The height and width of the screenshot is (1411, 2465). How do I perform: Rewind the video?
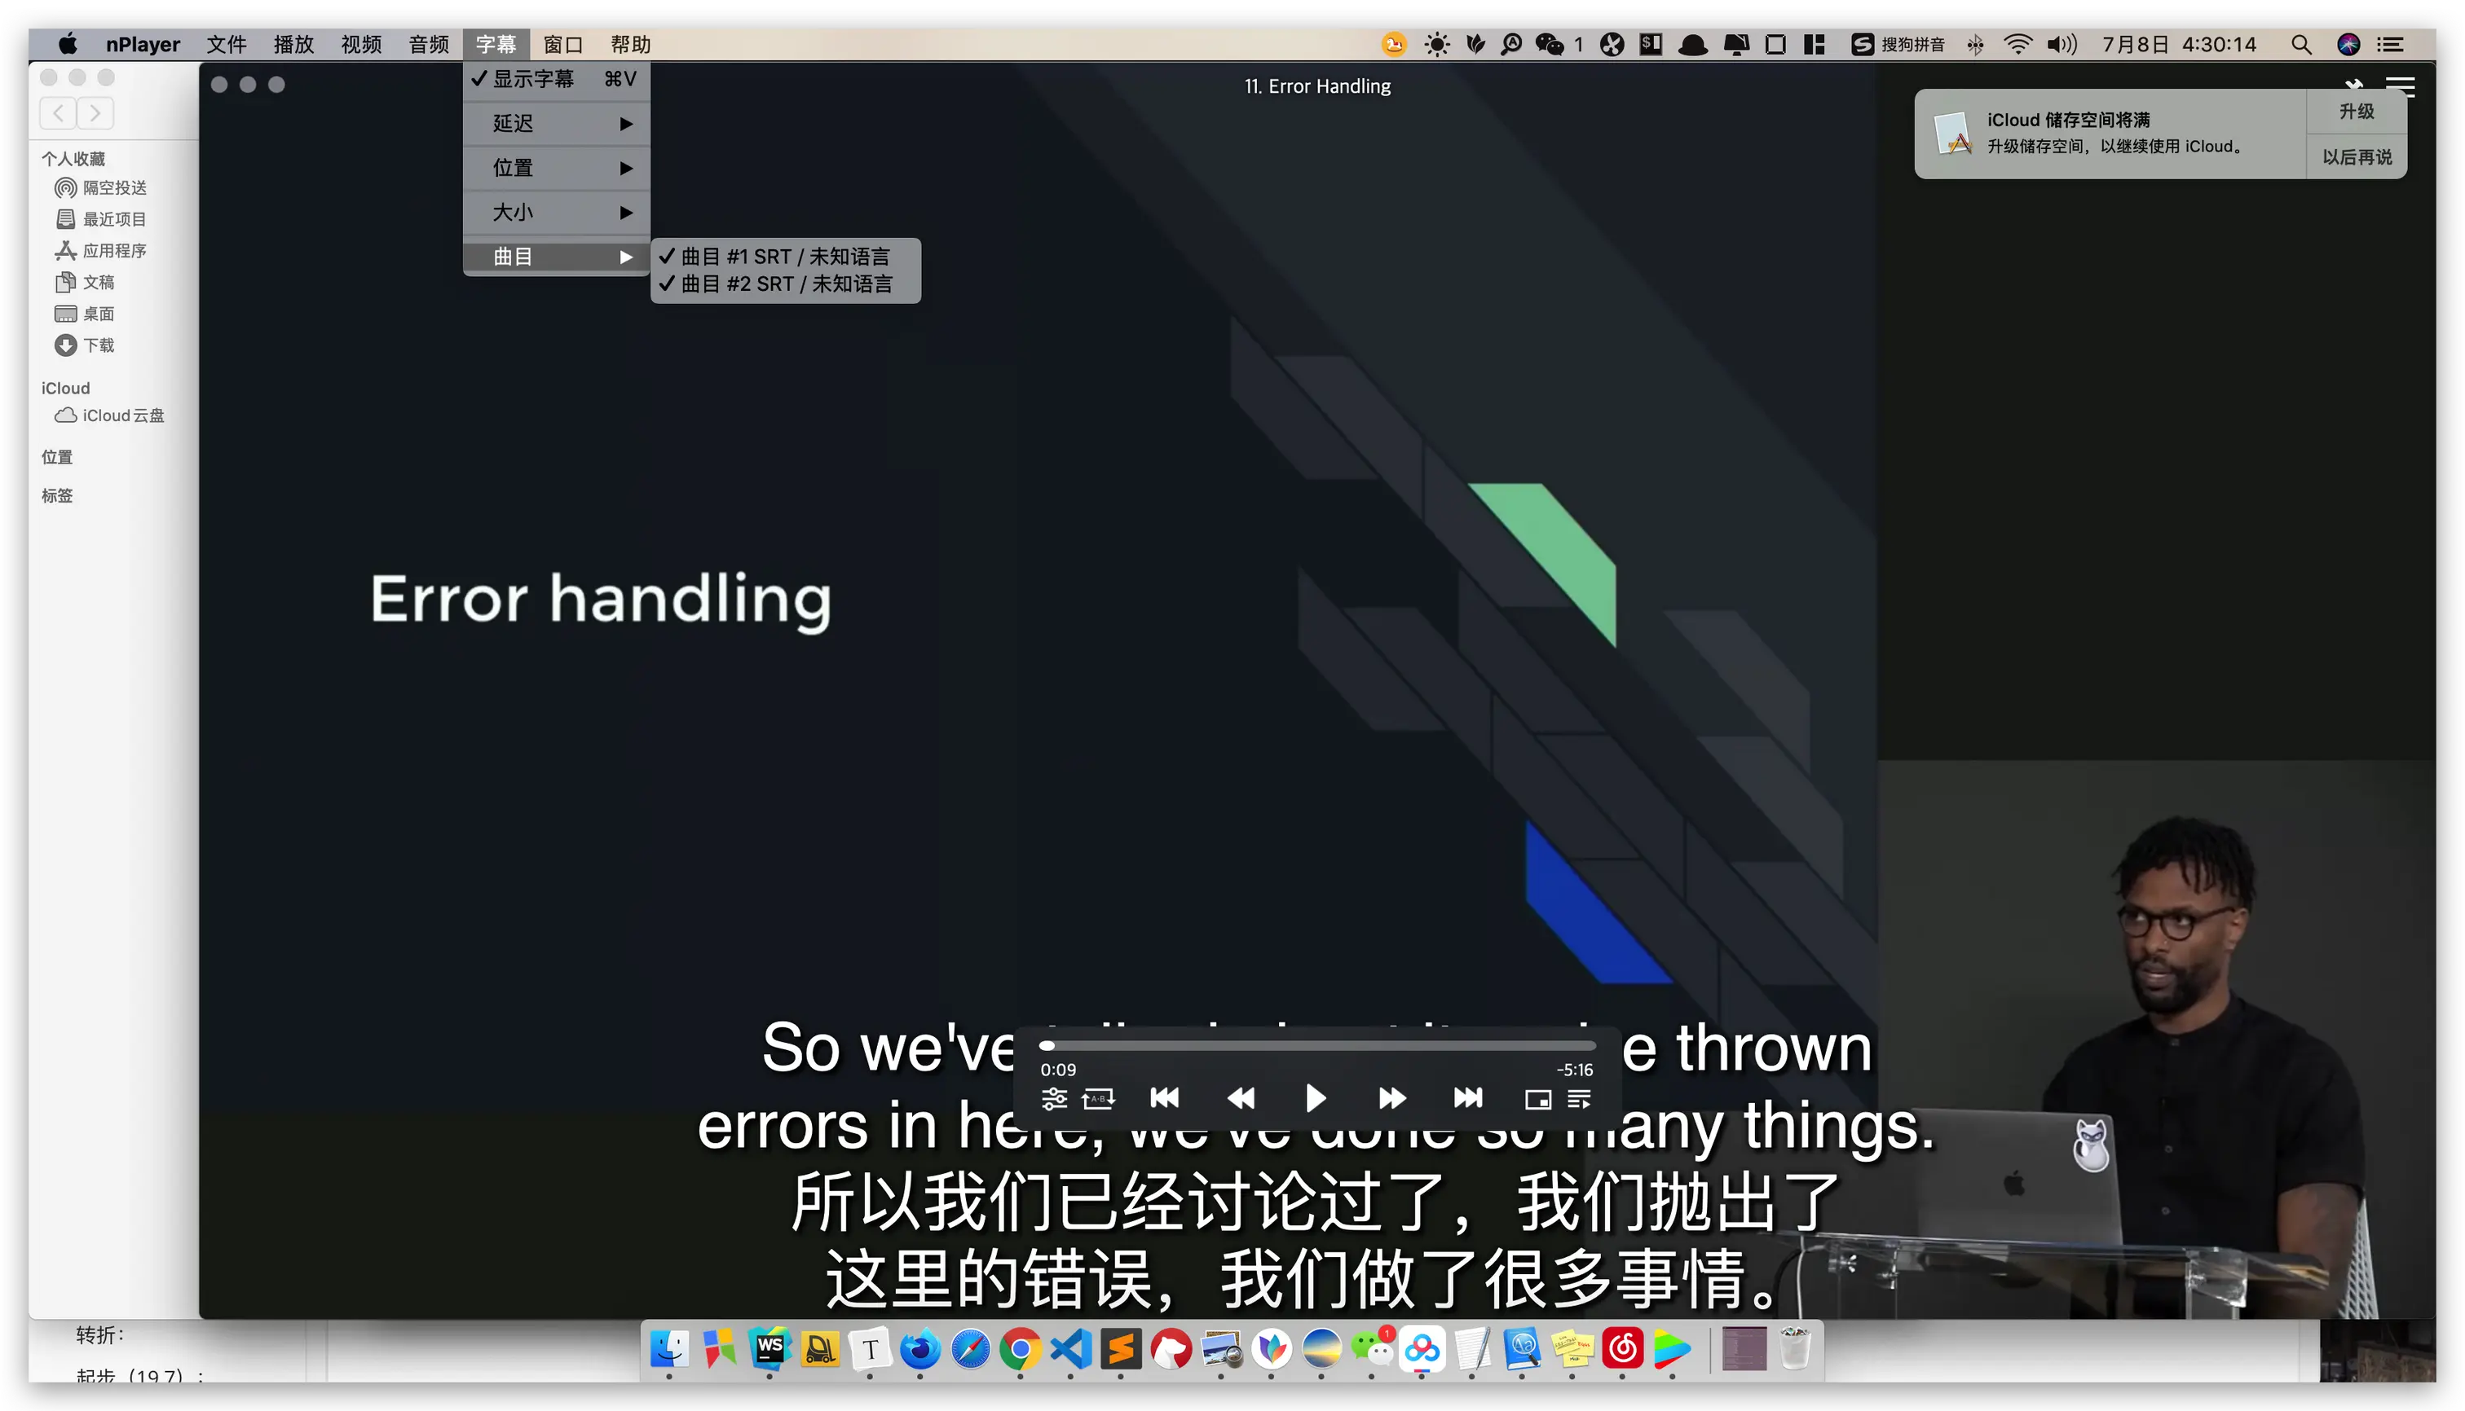(x=1241, y=1098)
